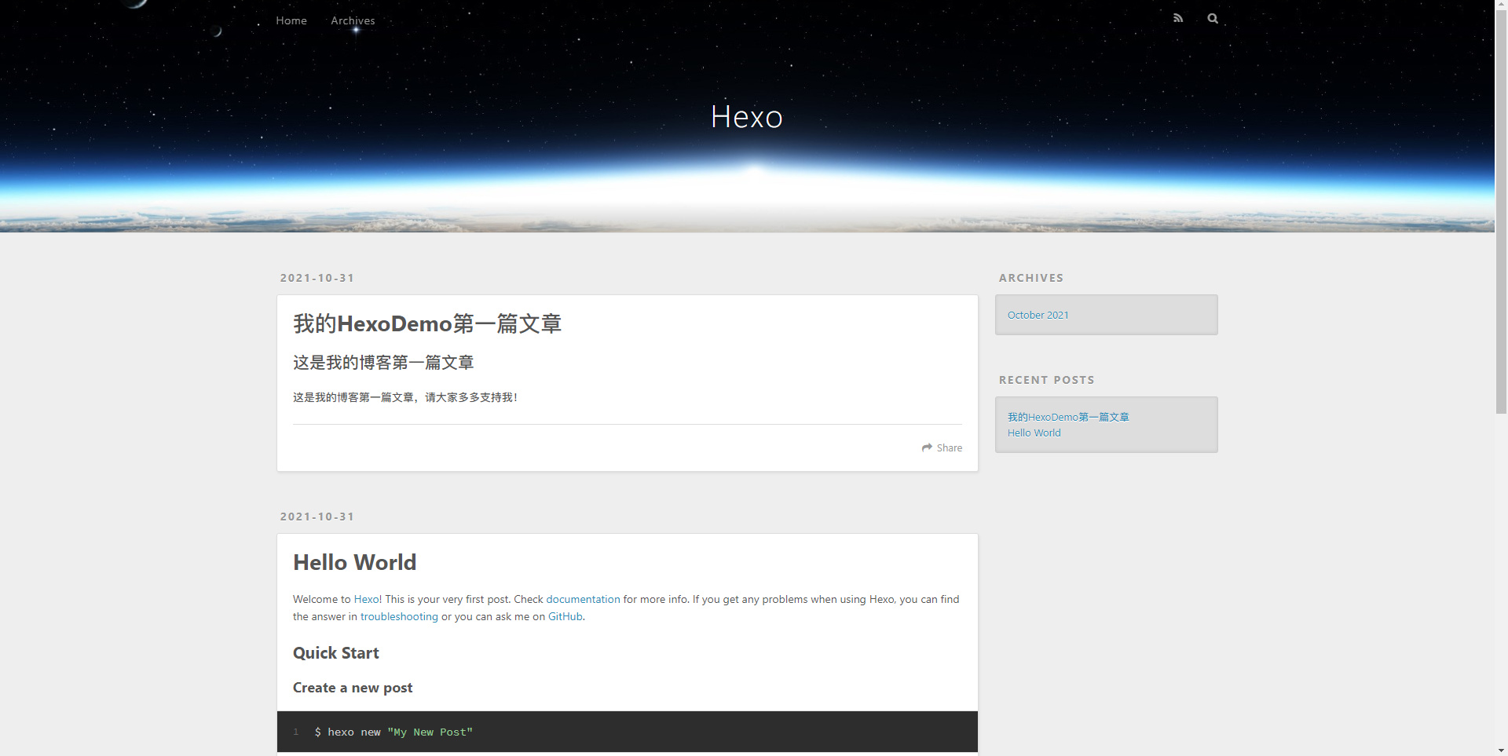Click the hexo new code line
Viewport: 1508px width, 756px height.
point(393,732)
